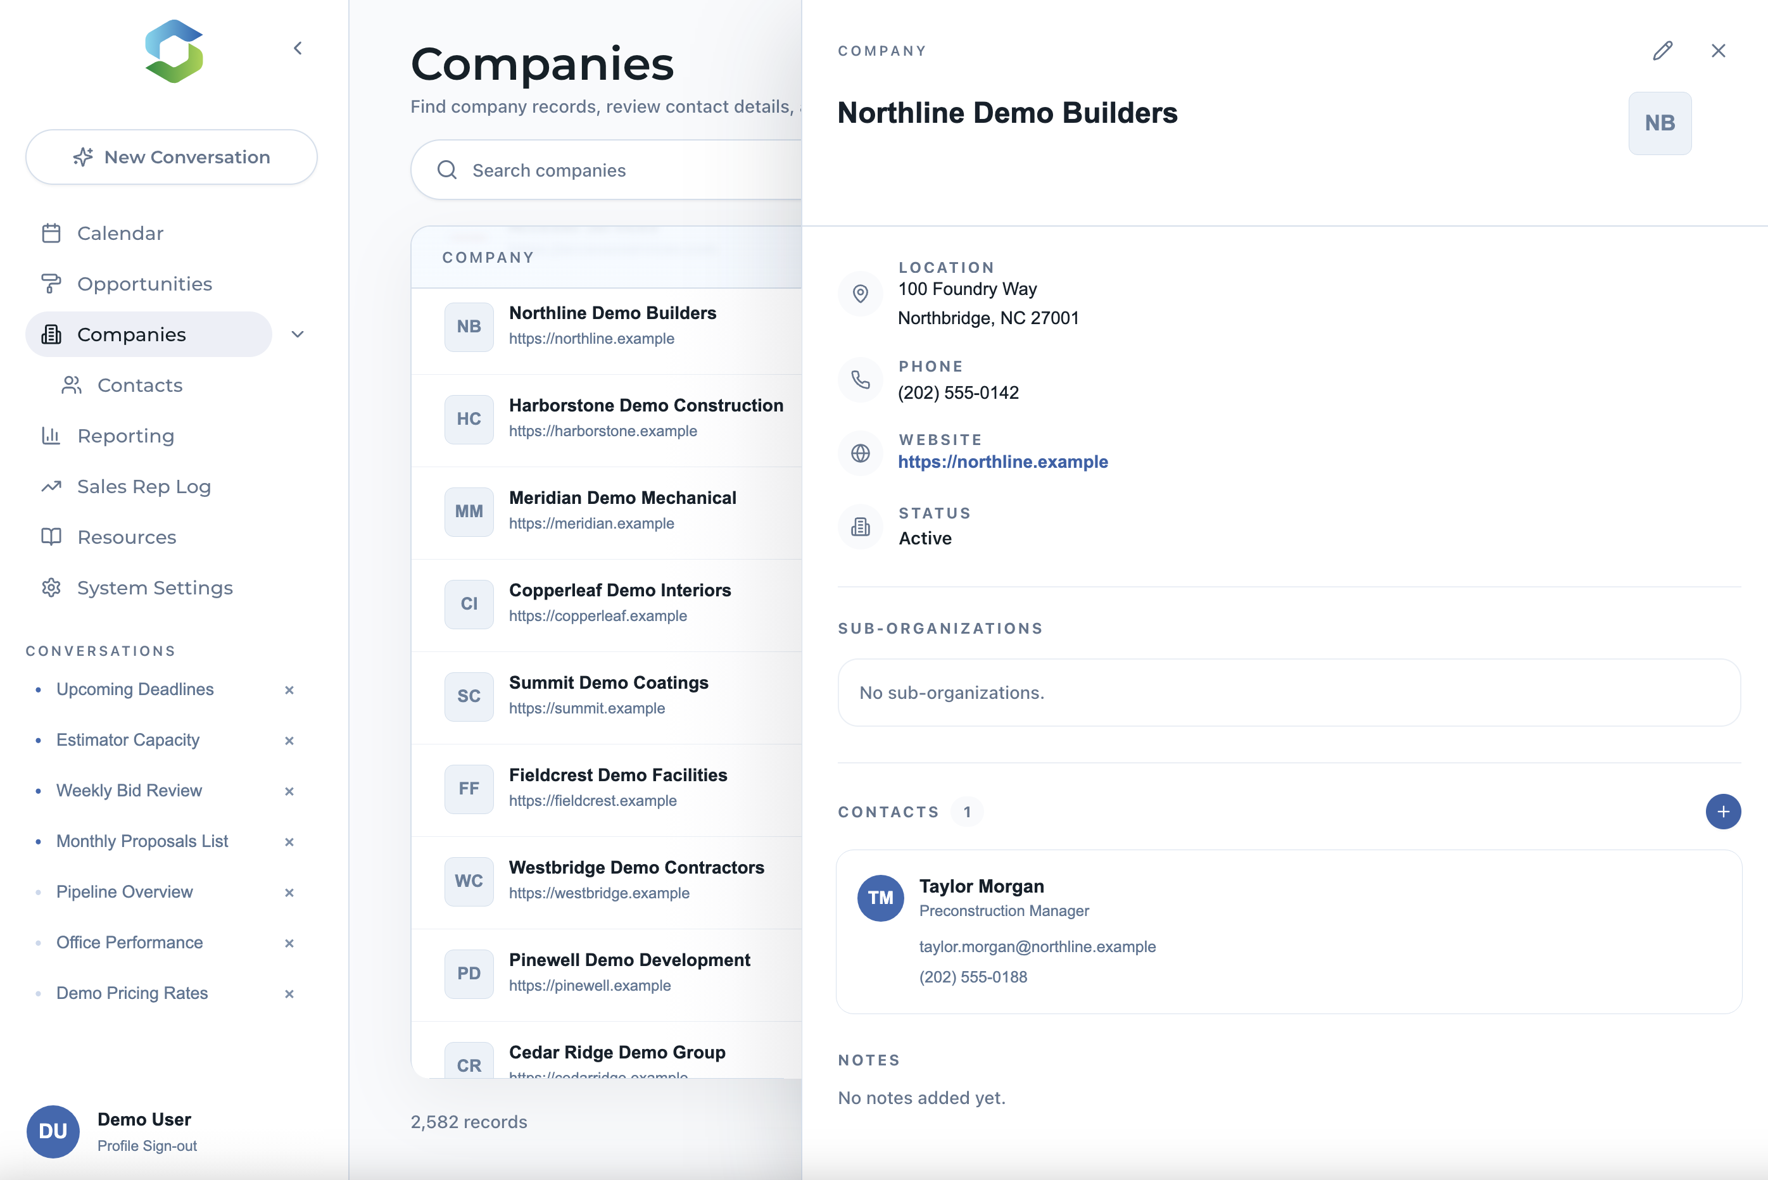Screen dimensions: 1768x1180
Task: Select the Fieldcrest Demo Facilities row
Action: pyautogui.click(x=606, y=789)
